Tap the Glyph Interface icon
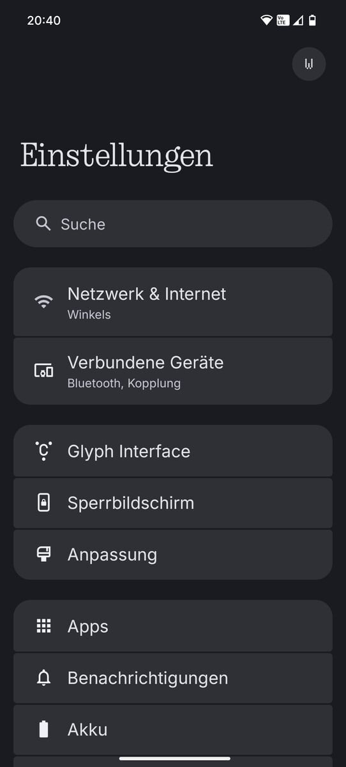Viewport: 346px width, 767px height. 43,451
